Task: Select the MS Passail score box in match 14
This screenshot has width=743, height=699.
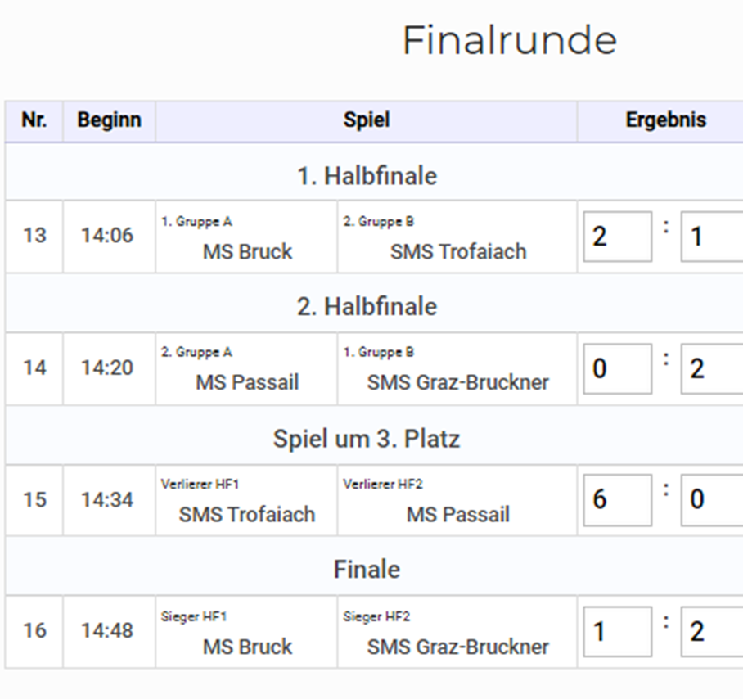Action: (618, 368)
